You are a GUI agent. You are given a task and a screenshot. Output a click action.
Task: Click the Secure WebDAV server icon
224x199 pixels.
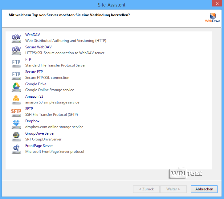pyautogui.click(x=16, y=51)
